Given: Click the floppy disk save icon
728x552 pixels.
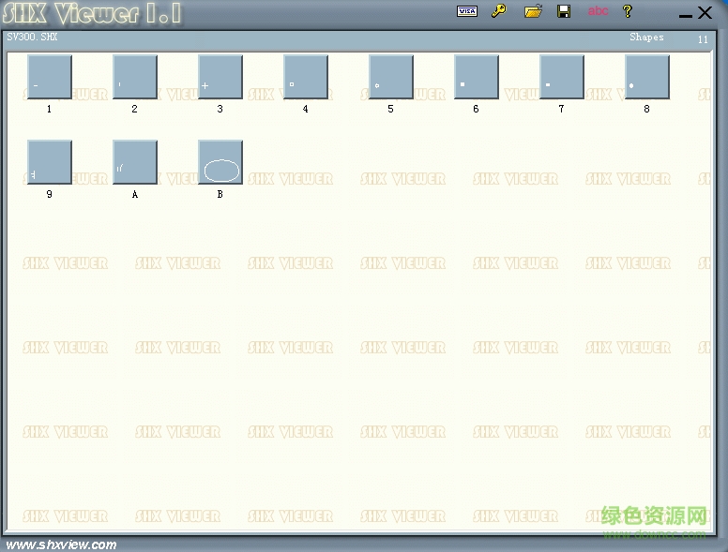Looking at the screenshot, I should coord(564,11).
